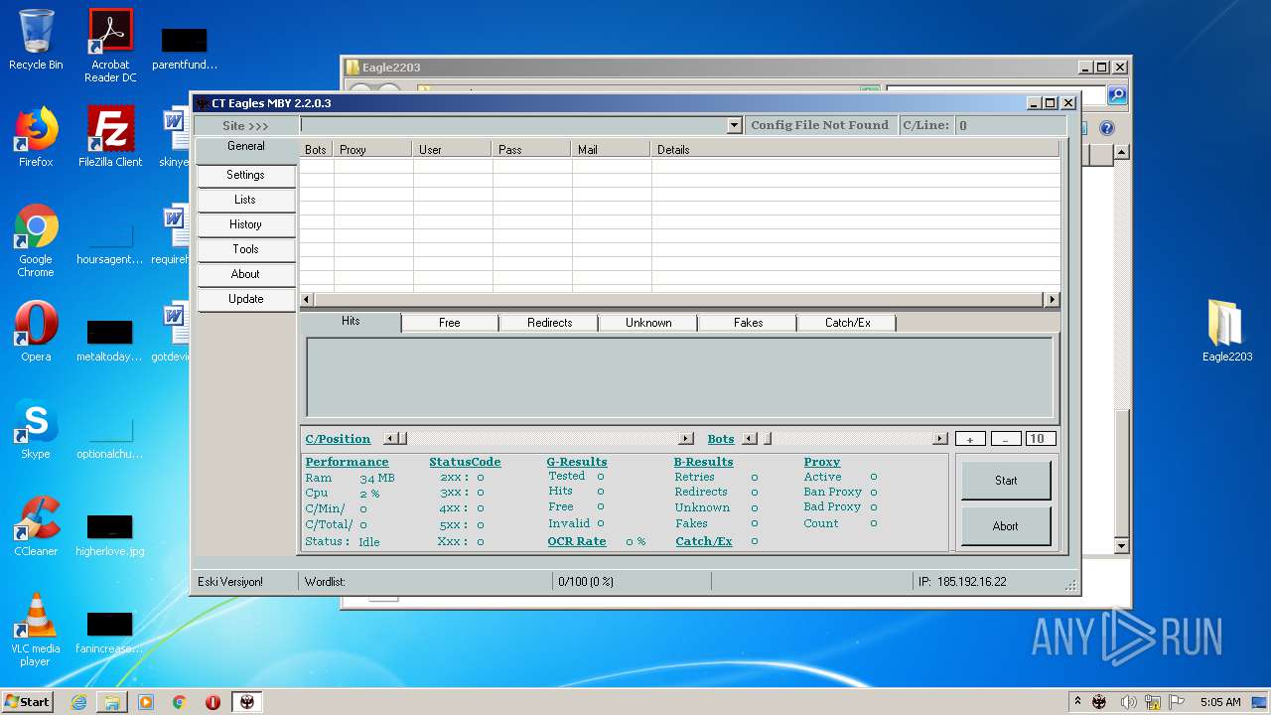The height and width of the screenshot is (715, 1271).
Task: Click the Opera icon in taskbar
Action: click(212, 702)
